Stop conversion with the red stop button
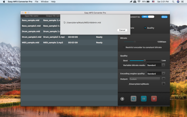This screenshot has width=187, height=117. (x=154, y=99)
